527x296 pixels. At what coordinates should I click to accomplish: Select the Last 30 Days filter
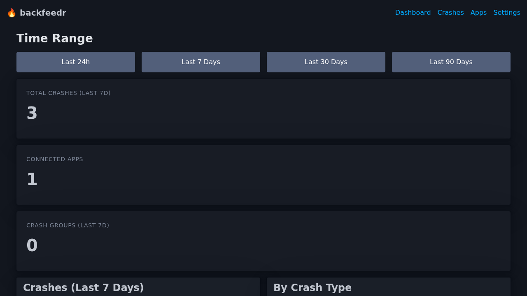pos(326,62)
